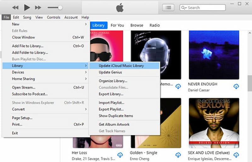252x162 pixels.
Task: Click the rewind previous track button
Action: [15, 8]
